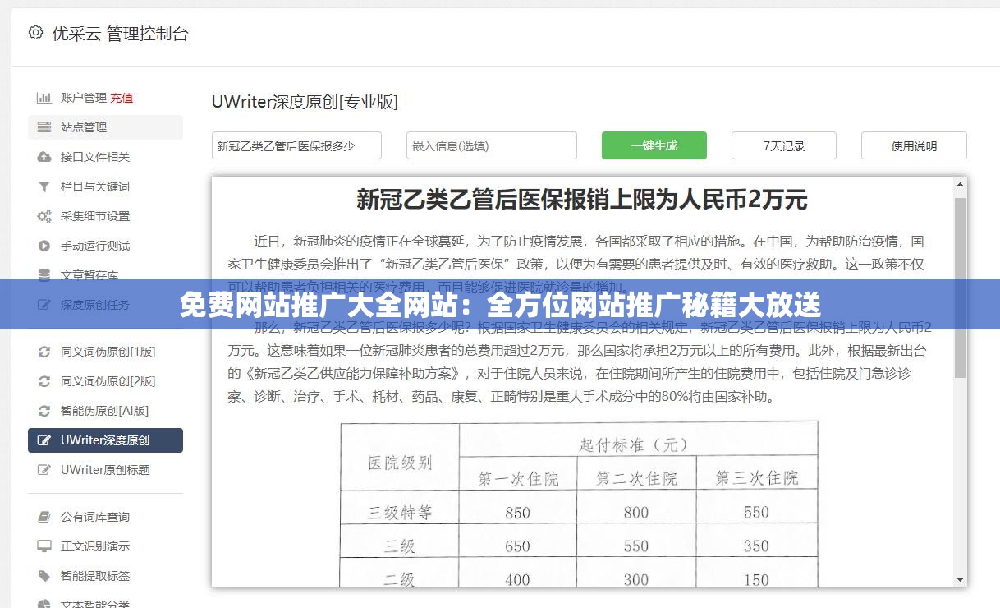The width and height of the screenshot is (1000, 608).
Task: Click the refresh icon next to 同义词伪原创[2版]
Action: 44,381
